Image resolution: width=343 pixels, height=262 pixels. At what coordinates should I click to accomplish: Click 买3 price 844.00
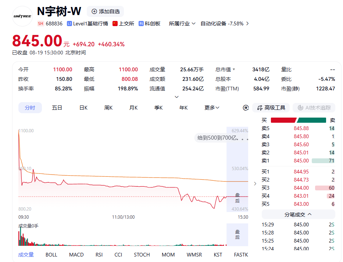click(x=301, y=188)
